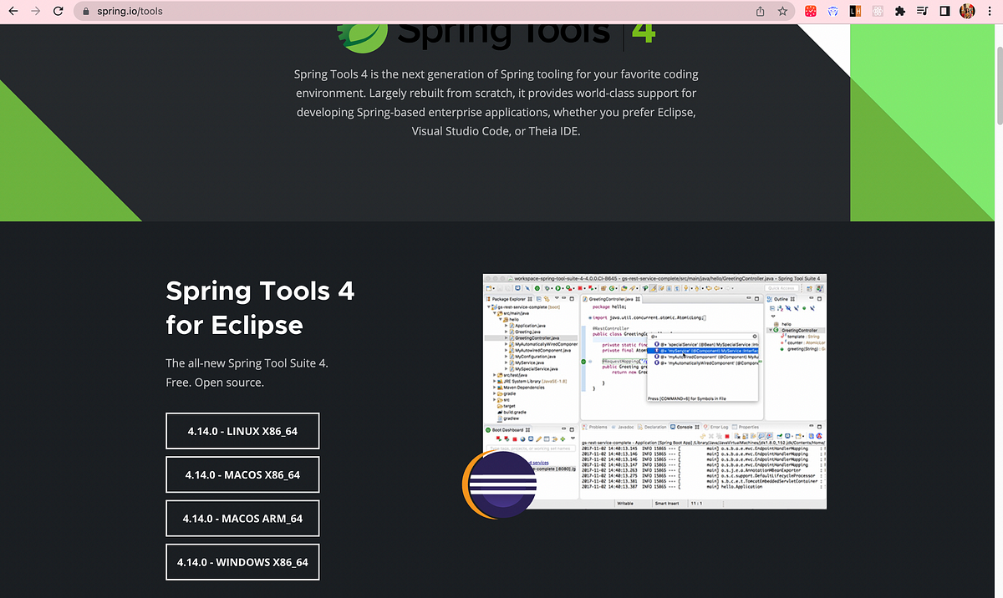Share this page via share icon
The width and height of the screenshot is (1003, 598).
[x=761, y=12]
